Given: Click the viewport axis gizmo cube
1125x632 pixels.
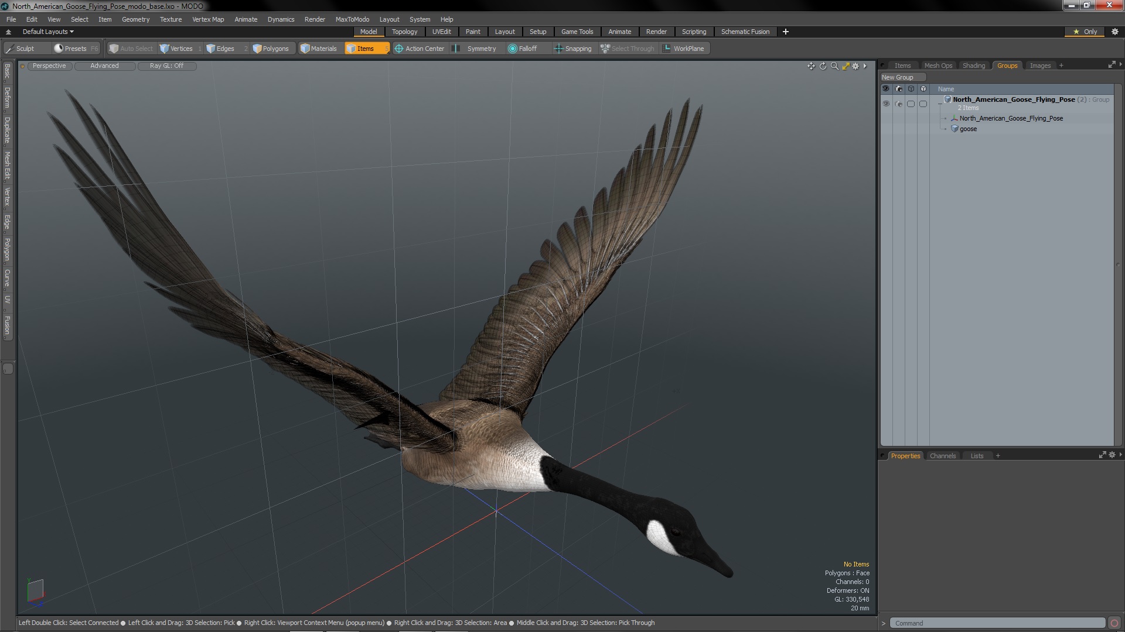Looking at the screenshot, I should click(35, 590).
